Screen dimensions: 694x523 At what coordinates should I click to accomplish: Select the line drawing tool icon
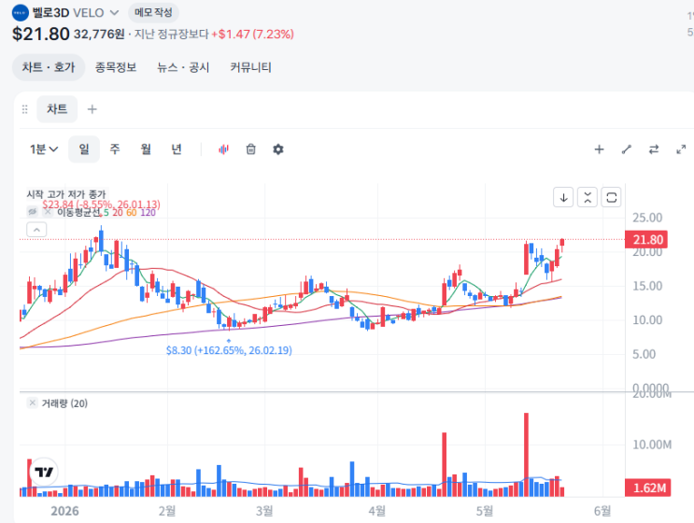627,149
